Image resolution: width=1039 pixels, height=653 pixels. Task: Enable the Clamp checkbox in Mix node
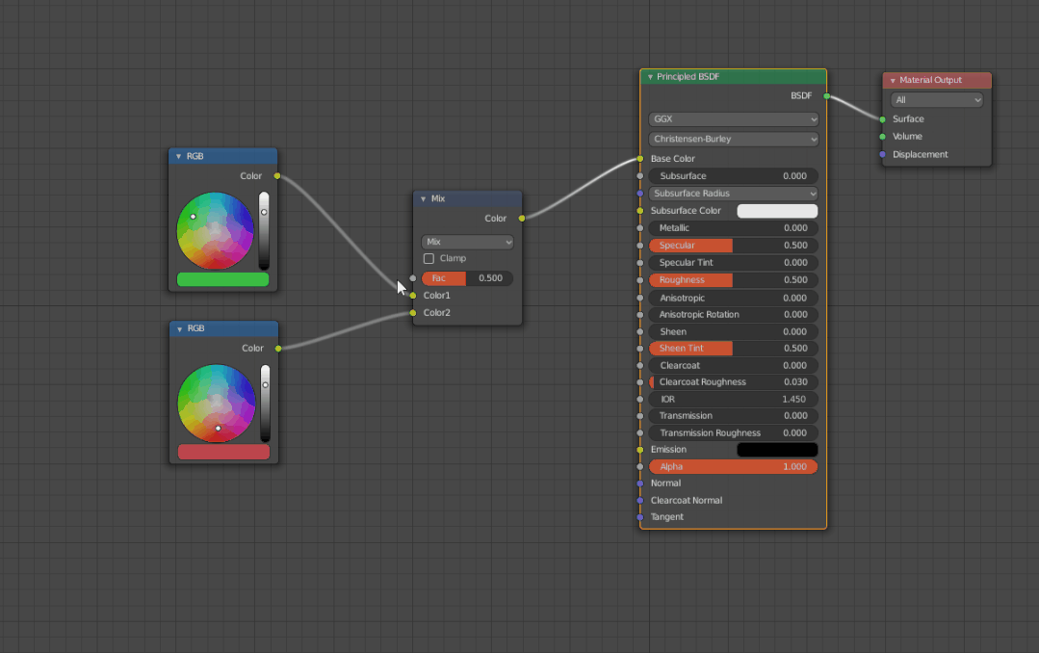point(429,258)
